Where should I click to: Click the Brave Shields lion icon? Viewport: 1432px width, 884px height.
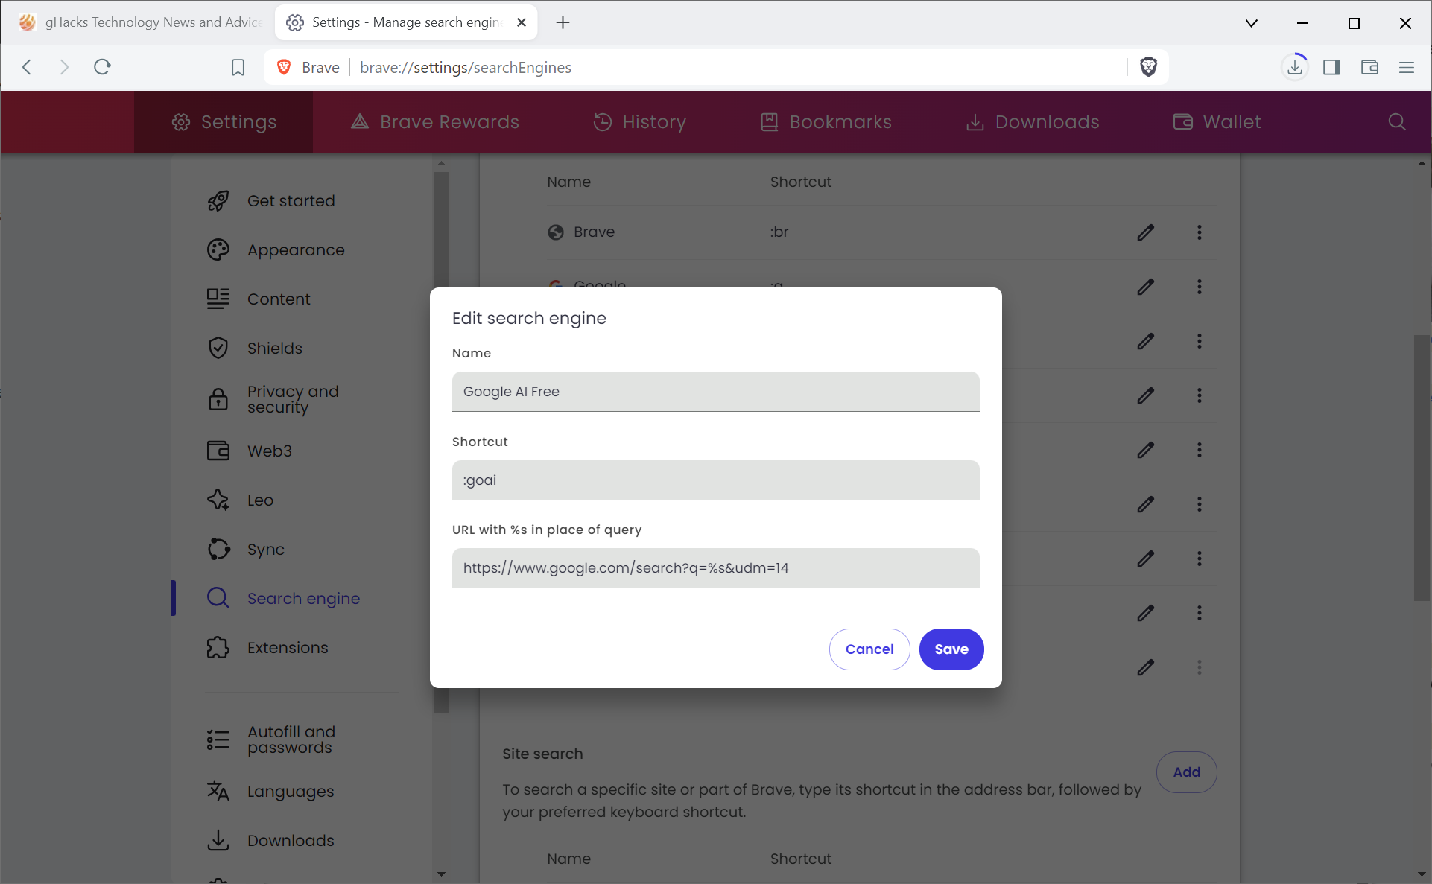(x=1148, y=67)
